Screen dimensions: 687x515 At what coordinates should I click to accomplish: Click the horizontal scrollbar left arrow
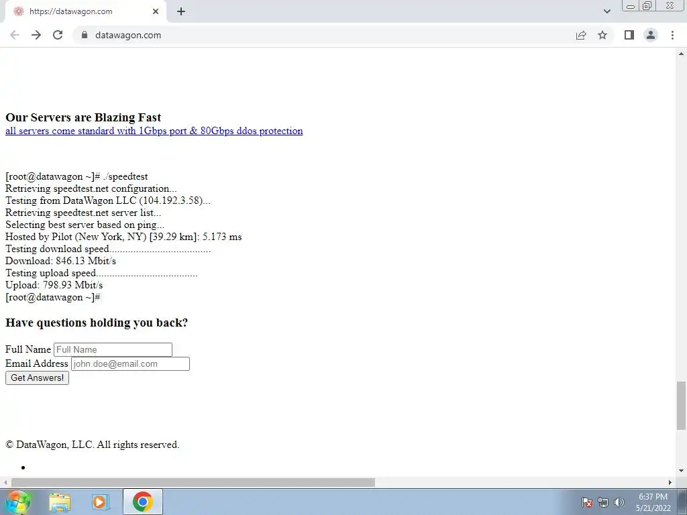5,482
